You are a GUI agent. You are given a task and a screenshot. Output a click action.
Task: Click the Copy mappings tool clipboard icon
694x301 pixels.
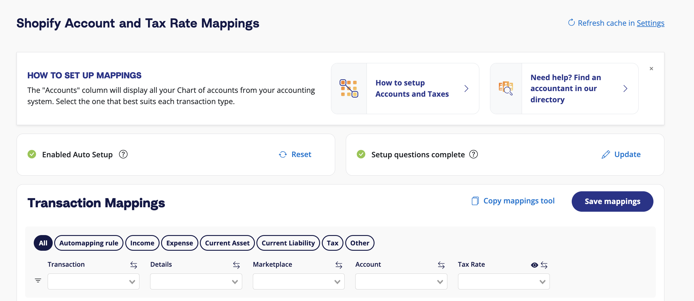[475, 201]
